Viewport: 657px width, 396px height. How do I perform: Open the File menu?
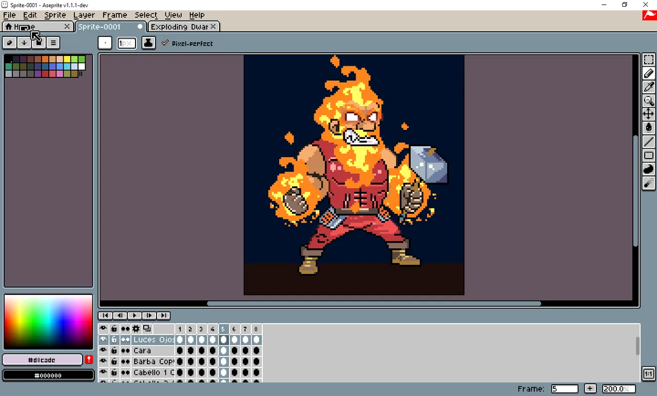pyautogui.click(x=9, y=15)
